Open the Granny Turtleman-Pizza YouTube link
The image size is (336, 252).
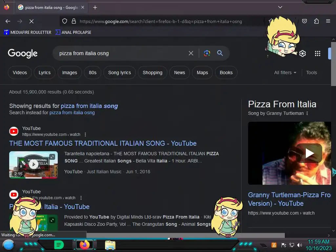pos(289,199)
